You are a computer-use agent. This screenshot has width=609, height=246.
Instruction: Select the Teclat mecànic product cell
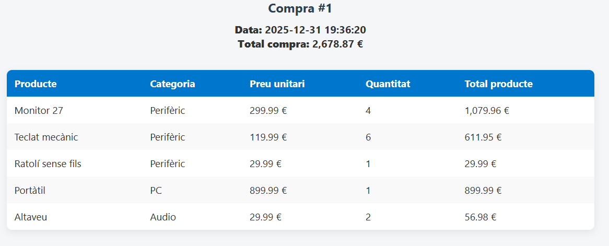coord(46,137)
